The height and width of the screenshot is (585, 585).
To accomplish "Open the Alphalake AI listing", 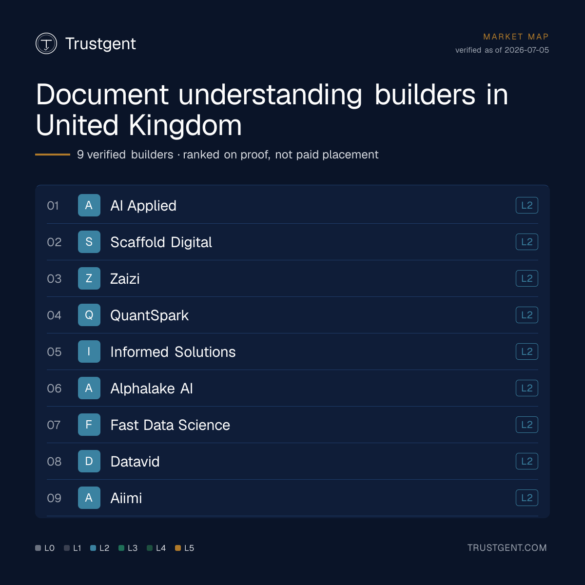I will 292,388.
